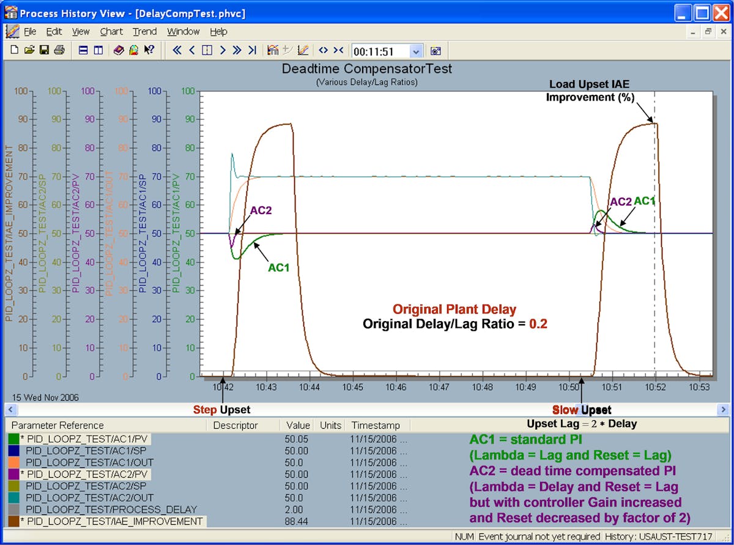The image size is (734, 545).
Task: Open the Chart menu
Action: point(111,32)
